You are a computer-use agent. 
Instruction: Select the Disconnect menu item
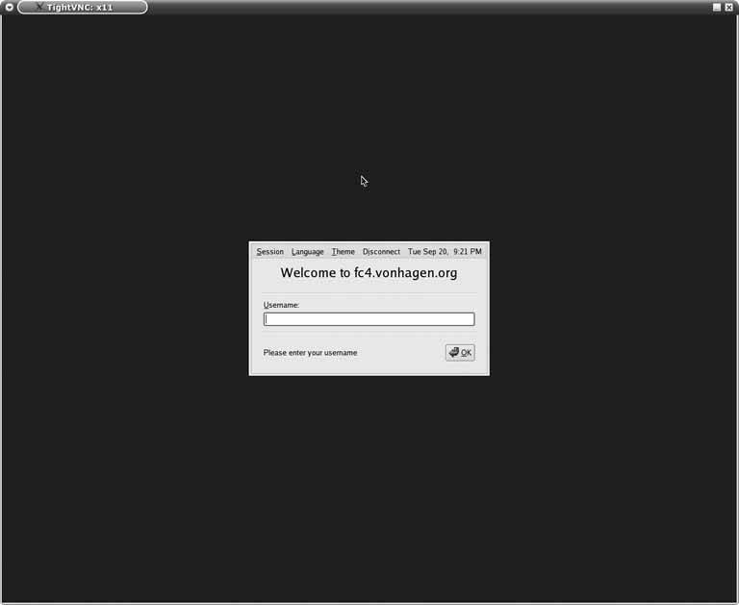pos(381,252)
